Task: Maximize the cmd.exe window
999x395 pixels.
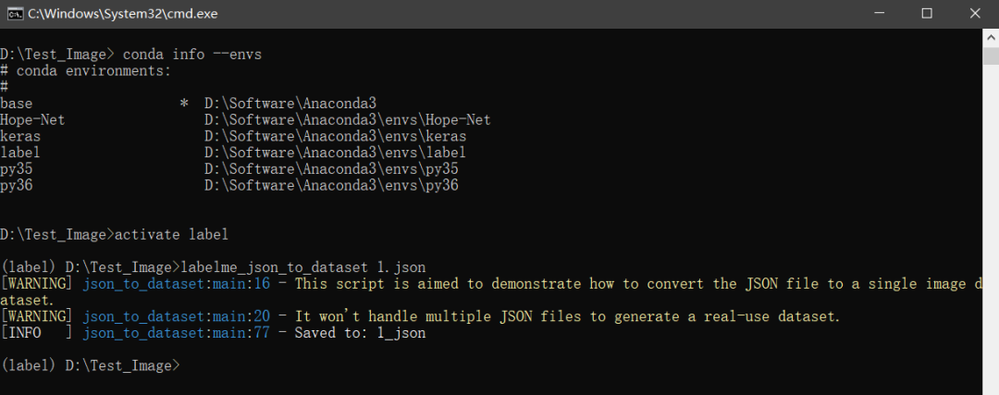Action: click(927, 13)
